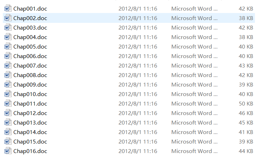Select the file name Chap009.doc

[x=30, y=84]
